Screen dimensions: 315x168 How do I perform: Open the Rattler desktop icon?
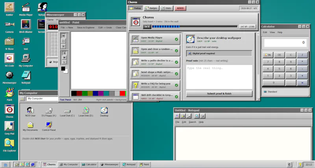[x=9, y=9]
